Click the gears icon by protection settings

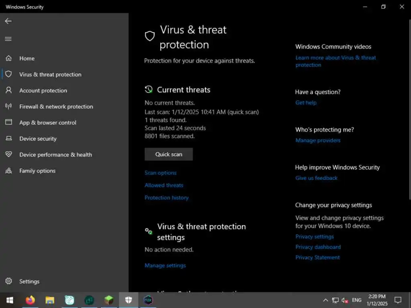[x=149, y=231]
